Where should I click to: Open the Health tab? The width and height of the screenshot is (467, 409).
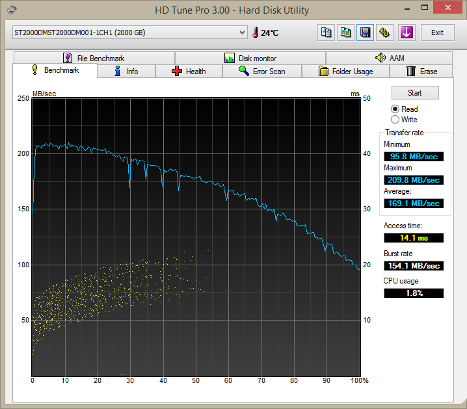point(189,72)
